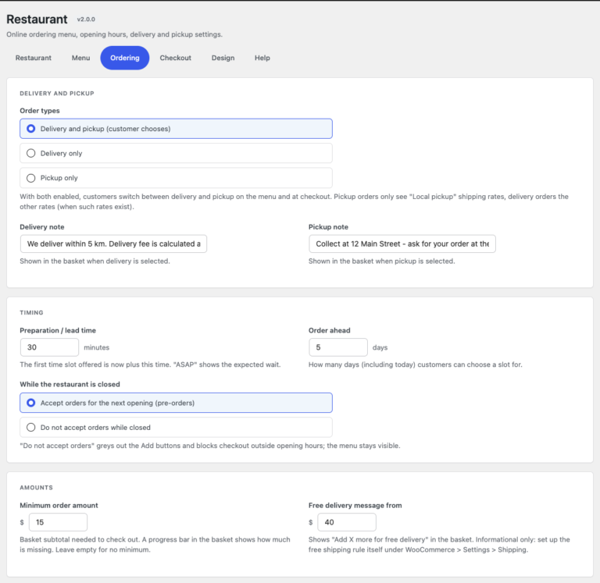Choose the Delivery only order type
Image resolution: width=600 pixels, height=583 pixels.
click(x=176, y=153)
